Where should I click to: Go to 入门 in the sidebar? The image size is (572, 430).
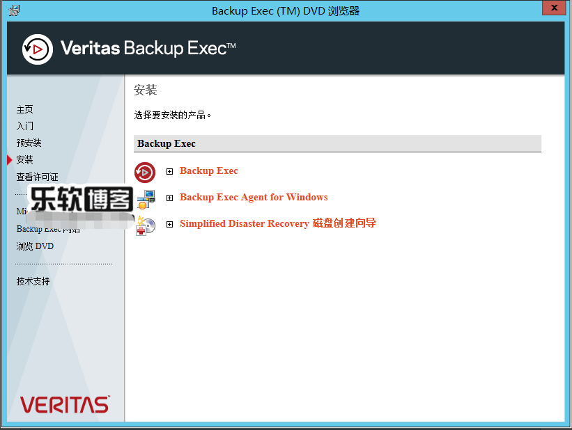point(25,126)
